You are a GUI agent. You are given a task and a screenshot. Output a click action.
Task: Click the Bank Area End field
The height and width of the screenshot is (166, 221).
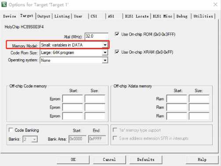point(97,139)
